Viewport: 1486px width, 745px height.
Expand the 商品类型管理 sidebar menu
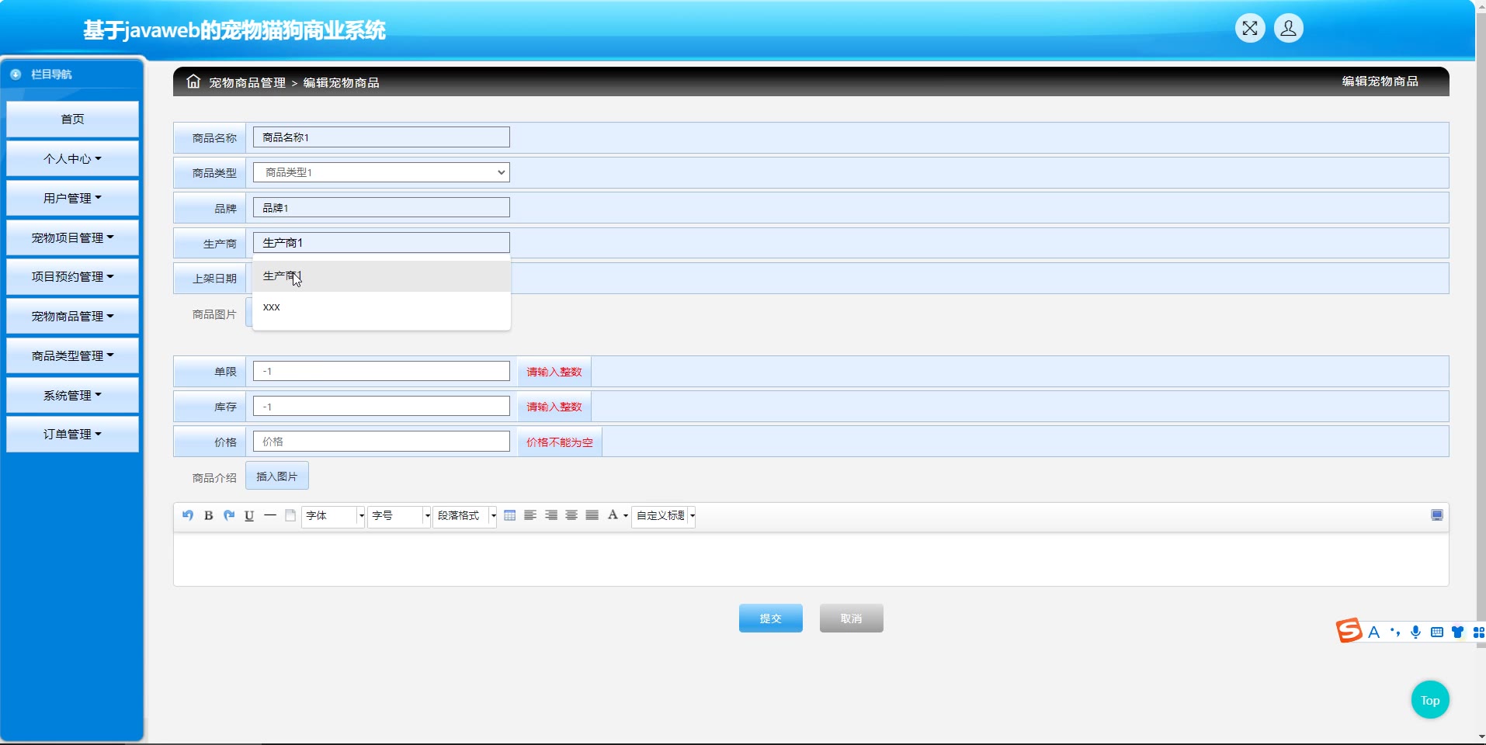pyautogui.click(x=72, y=356)
